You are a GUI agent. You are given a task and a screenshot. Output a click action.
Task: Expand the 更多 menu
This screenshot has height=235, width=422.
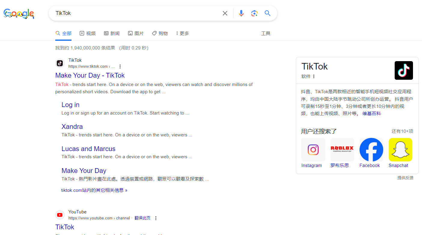pyautogui.click(x=183, y=33)
